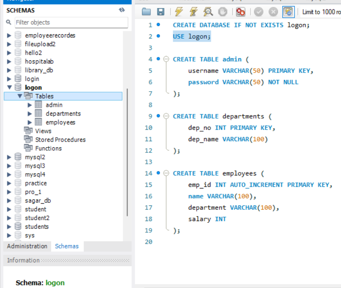Expand the library_db schema

[9, 70]
